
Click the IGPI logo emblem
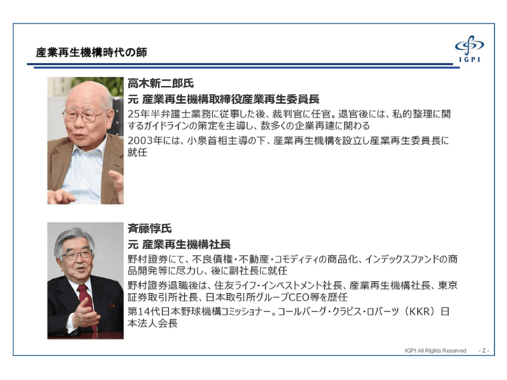click(468, 46)
